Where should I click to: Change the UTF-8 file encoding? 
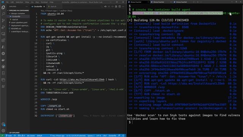[x=99, y=135]
